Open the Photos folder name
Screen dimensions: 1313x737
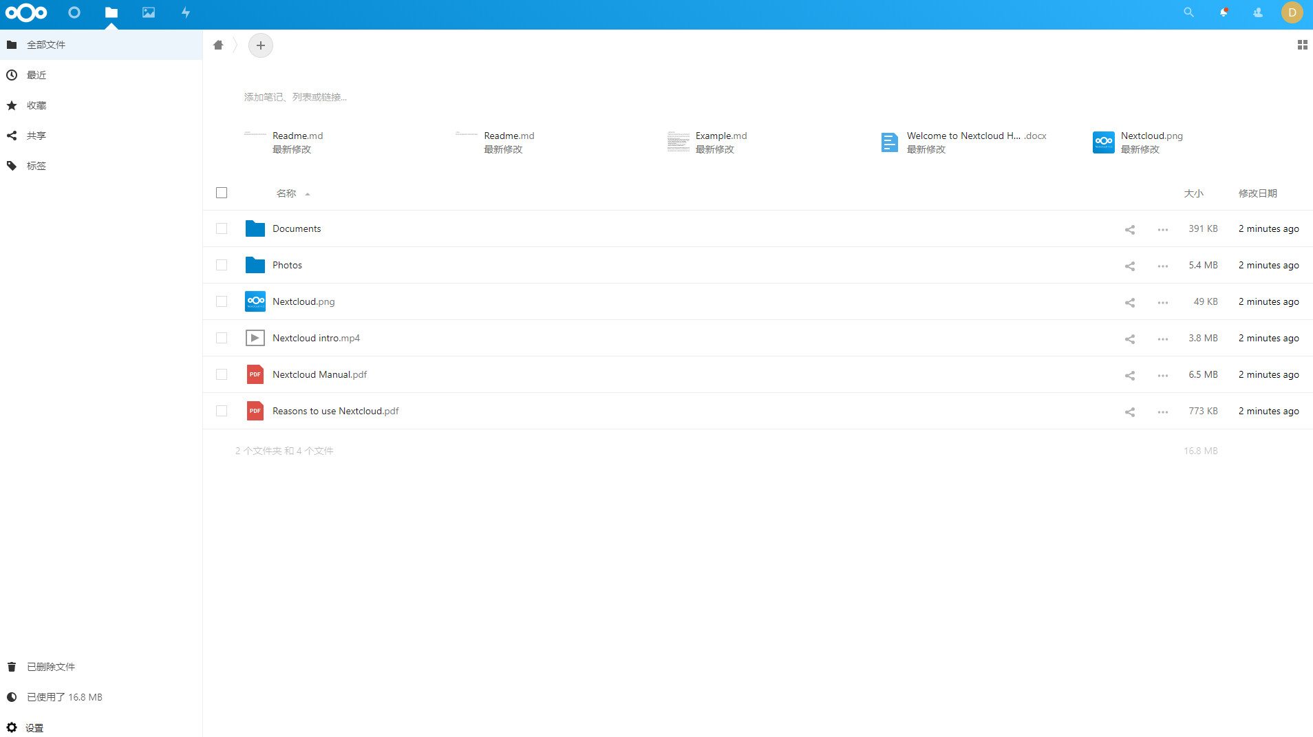287,265
